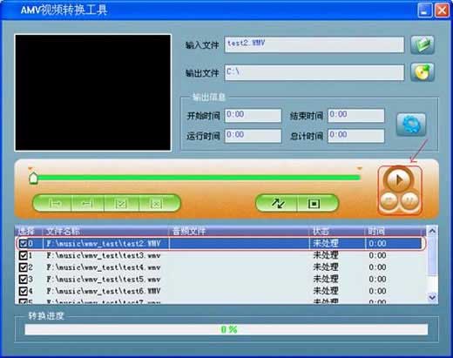
Task: Open input file browse folder icon
Action: pyautogui.click(x=423, y=45)
